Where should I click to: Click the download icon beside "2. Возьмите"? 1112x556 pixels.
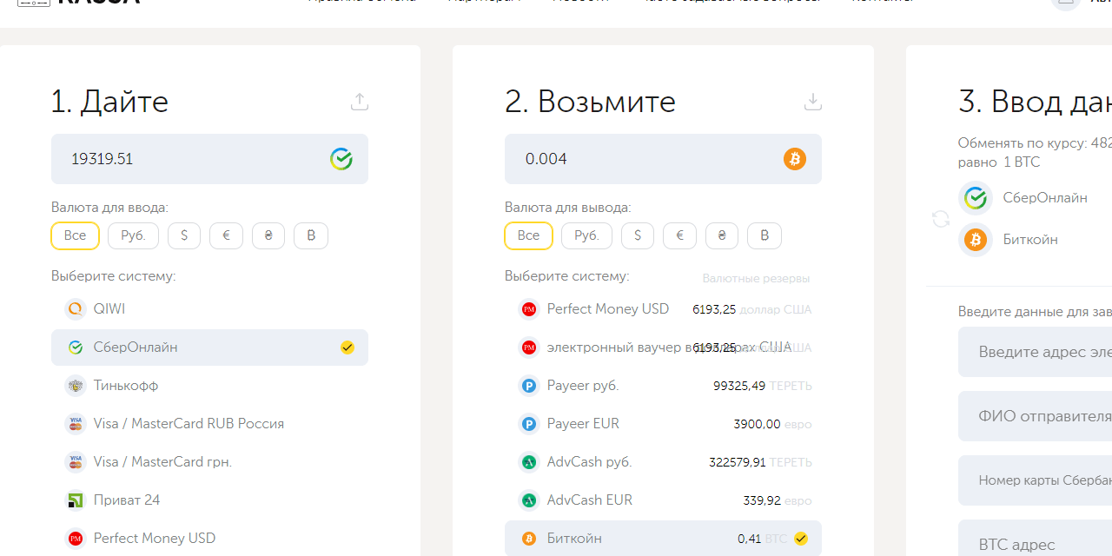(x=813, y=102)
